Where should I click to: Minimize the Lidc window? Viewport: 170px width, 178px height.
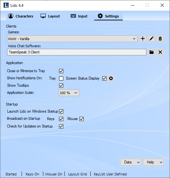coord(133,5)
